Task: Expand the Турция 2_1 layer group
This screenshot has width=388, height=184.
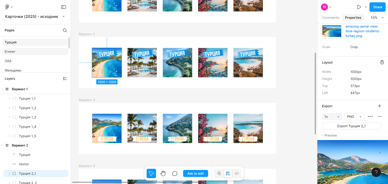Action: click(x=9, y=173)
